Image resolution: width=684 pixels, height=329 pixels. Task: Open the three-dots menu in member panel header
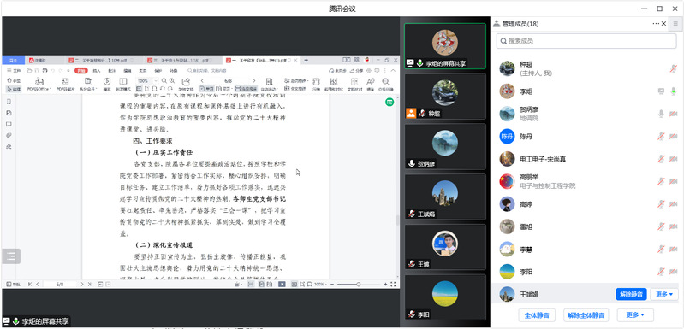[656, 24]
